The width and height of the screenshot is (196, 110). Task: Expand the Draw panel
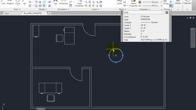(17, 9)
